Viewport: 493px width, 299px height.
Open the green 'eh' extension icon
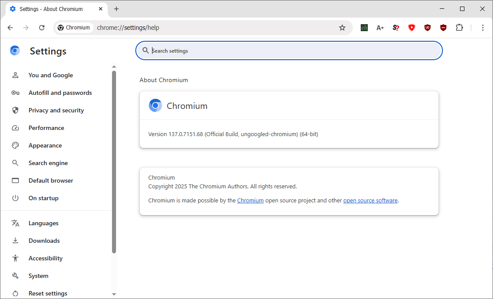364,28
